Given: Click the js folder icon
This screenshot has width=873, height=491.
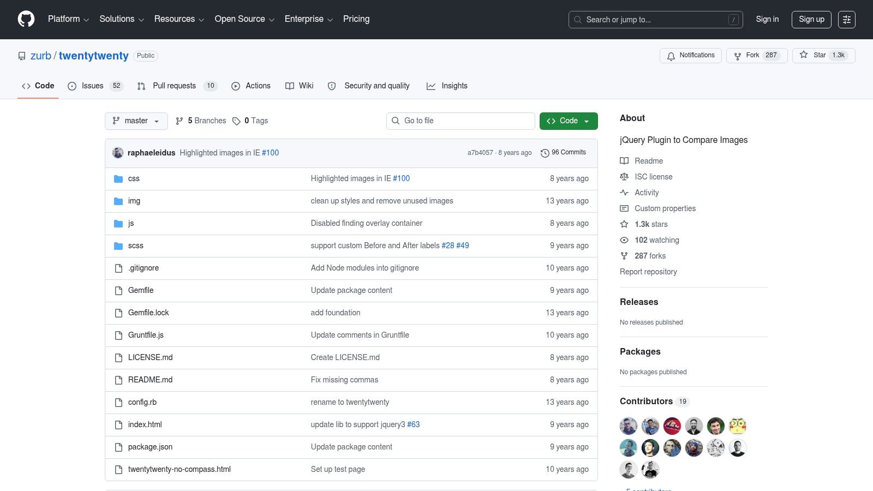Looking at the screenshot, I should pos(118,224).
